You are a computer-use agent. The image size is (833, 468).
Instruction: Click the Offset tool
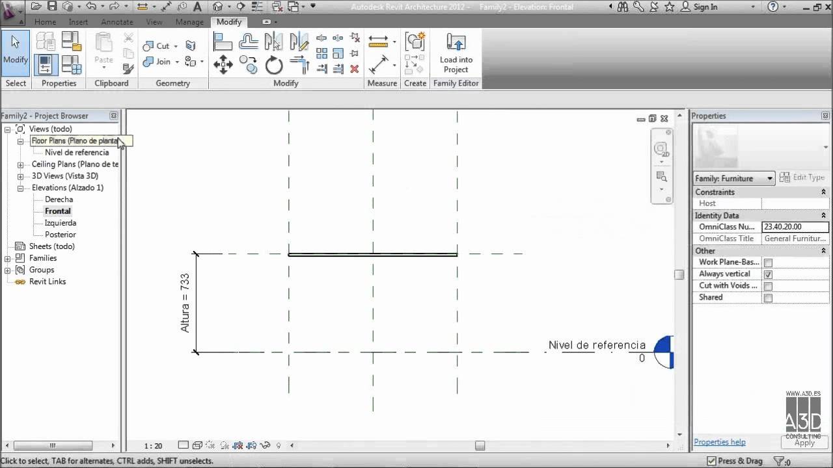[249, 43]
